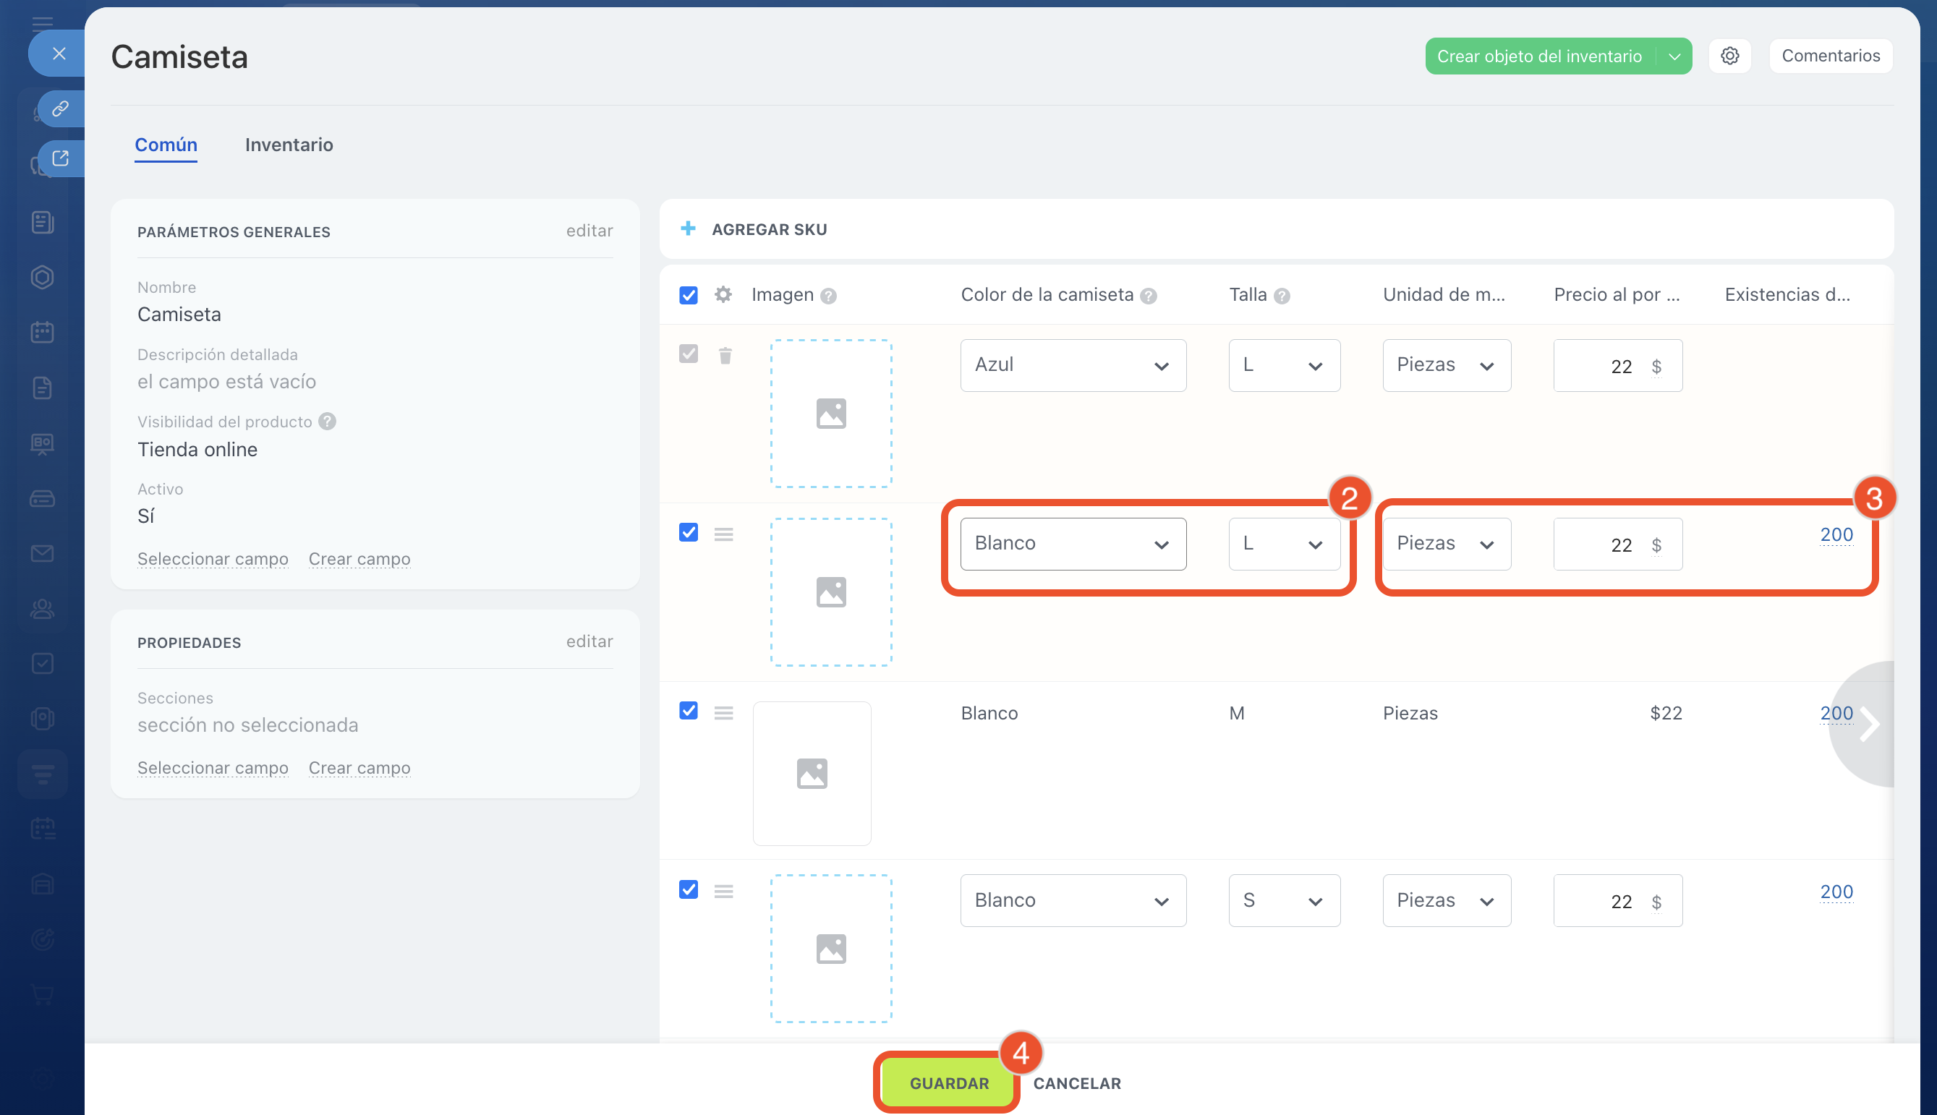Open the Azul color dropdown
The height and width of the screenshot is (1115, 1937).
pos(1072,365)
